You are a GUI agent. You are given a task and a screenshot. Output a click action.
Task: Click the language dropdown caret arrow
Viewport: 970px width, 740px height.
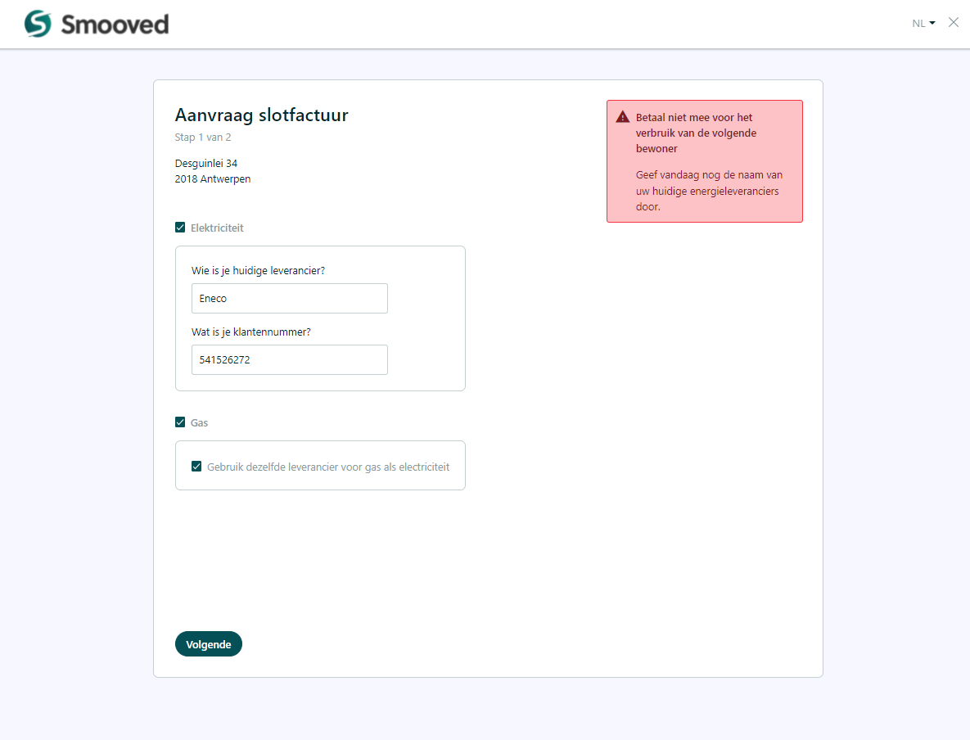pyautogui.click(x=932, y=24)
